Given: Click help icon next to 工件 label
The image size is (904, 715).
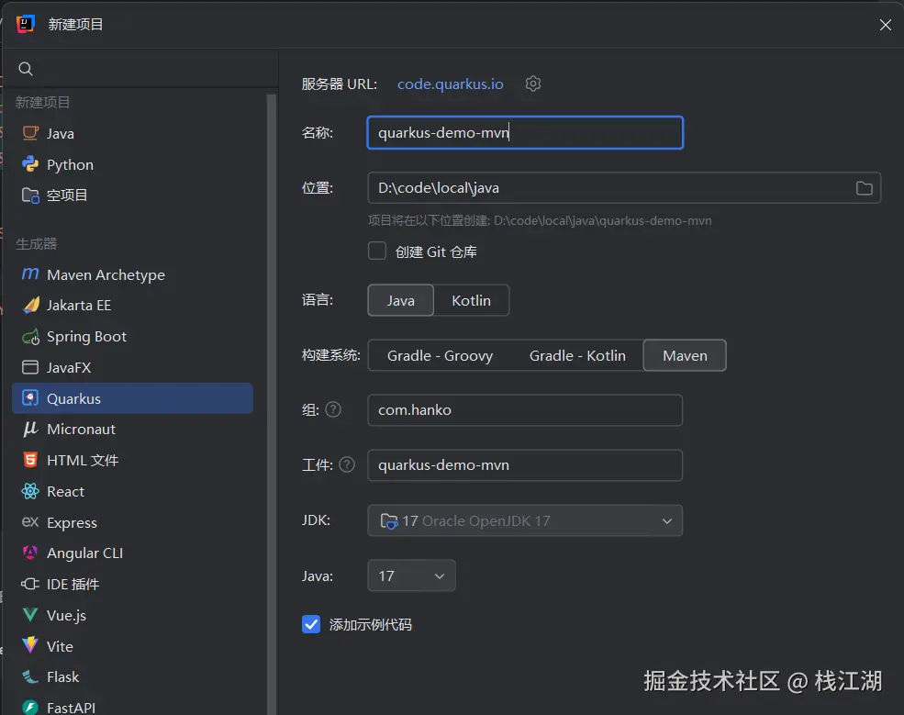Looking at the screenshot, I should click(x=347, y=464).
